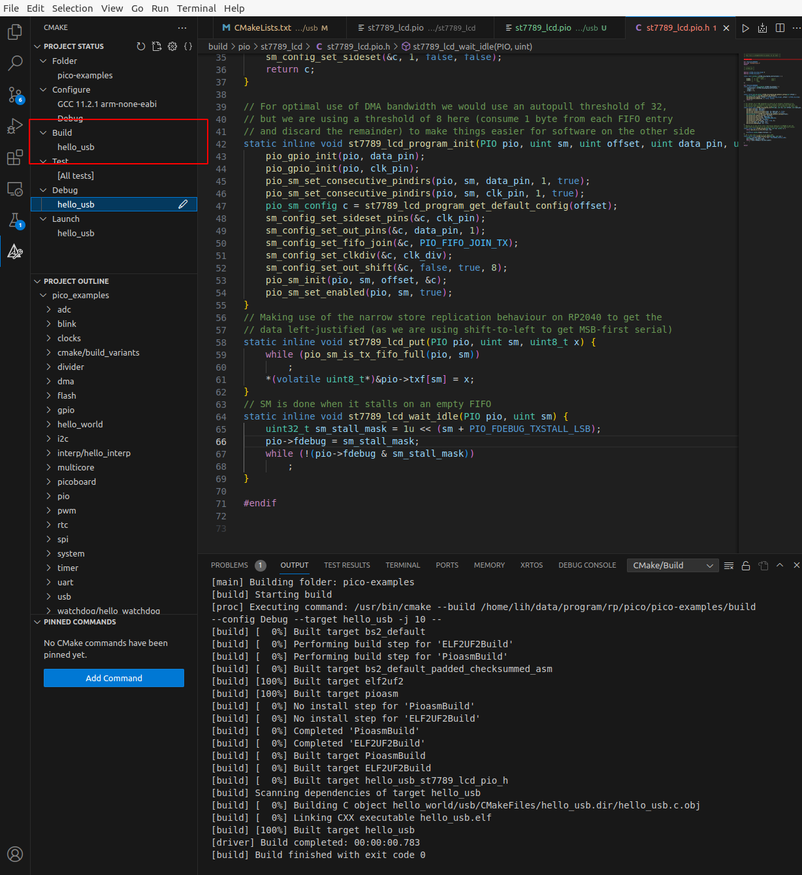Collapse the Project Status section
The image size is (802, 875).
pos(37,46)
